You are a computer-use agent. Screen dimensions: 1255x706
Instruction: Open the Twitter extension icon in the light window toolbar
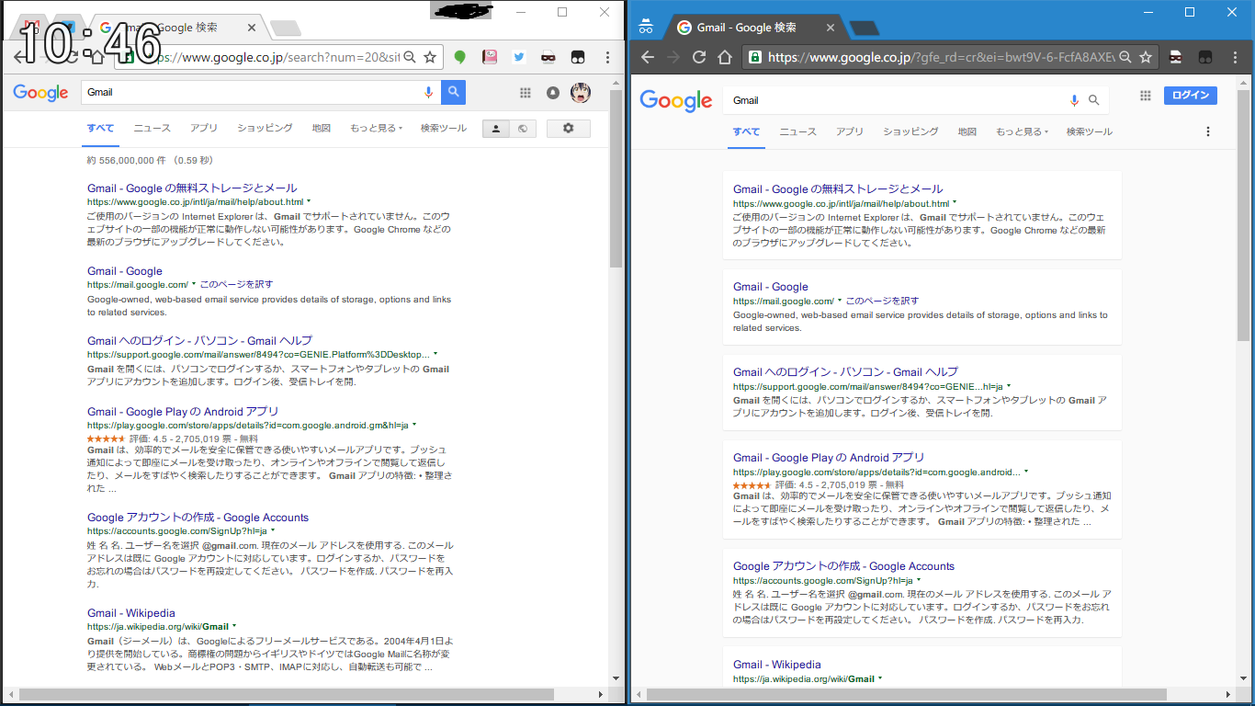[x=519, y=57]
